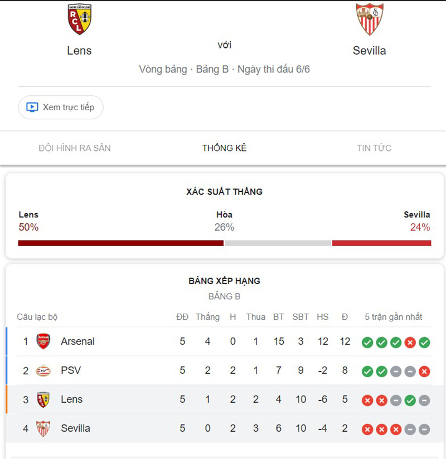Click the Sevilla team crest at top
This screenshot has height=459, width=446.
[x=370, y=18]
